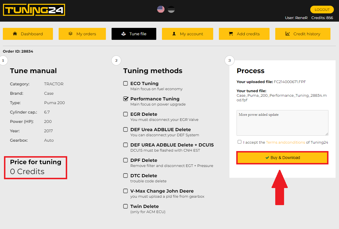The image size is (339, 229).
Task: Click the 2017 year value
Action: [48, 131]
